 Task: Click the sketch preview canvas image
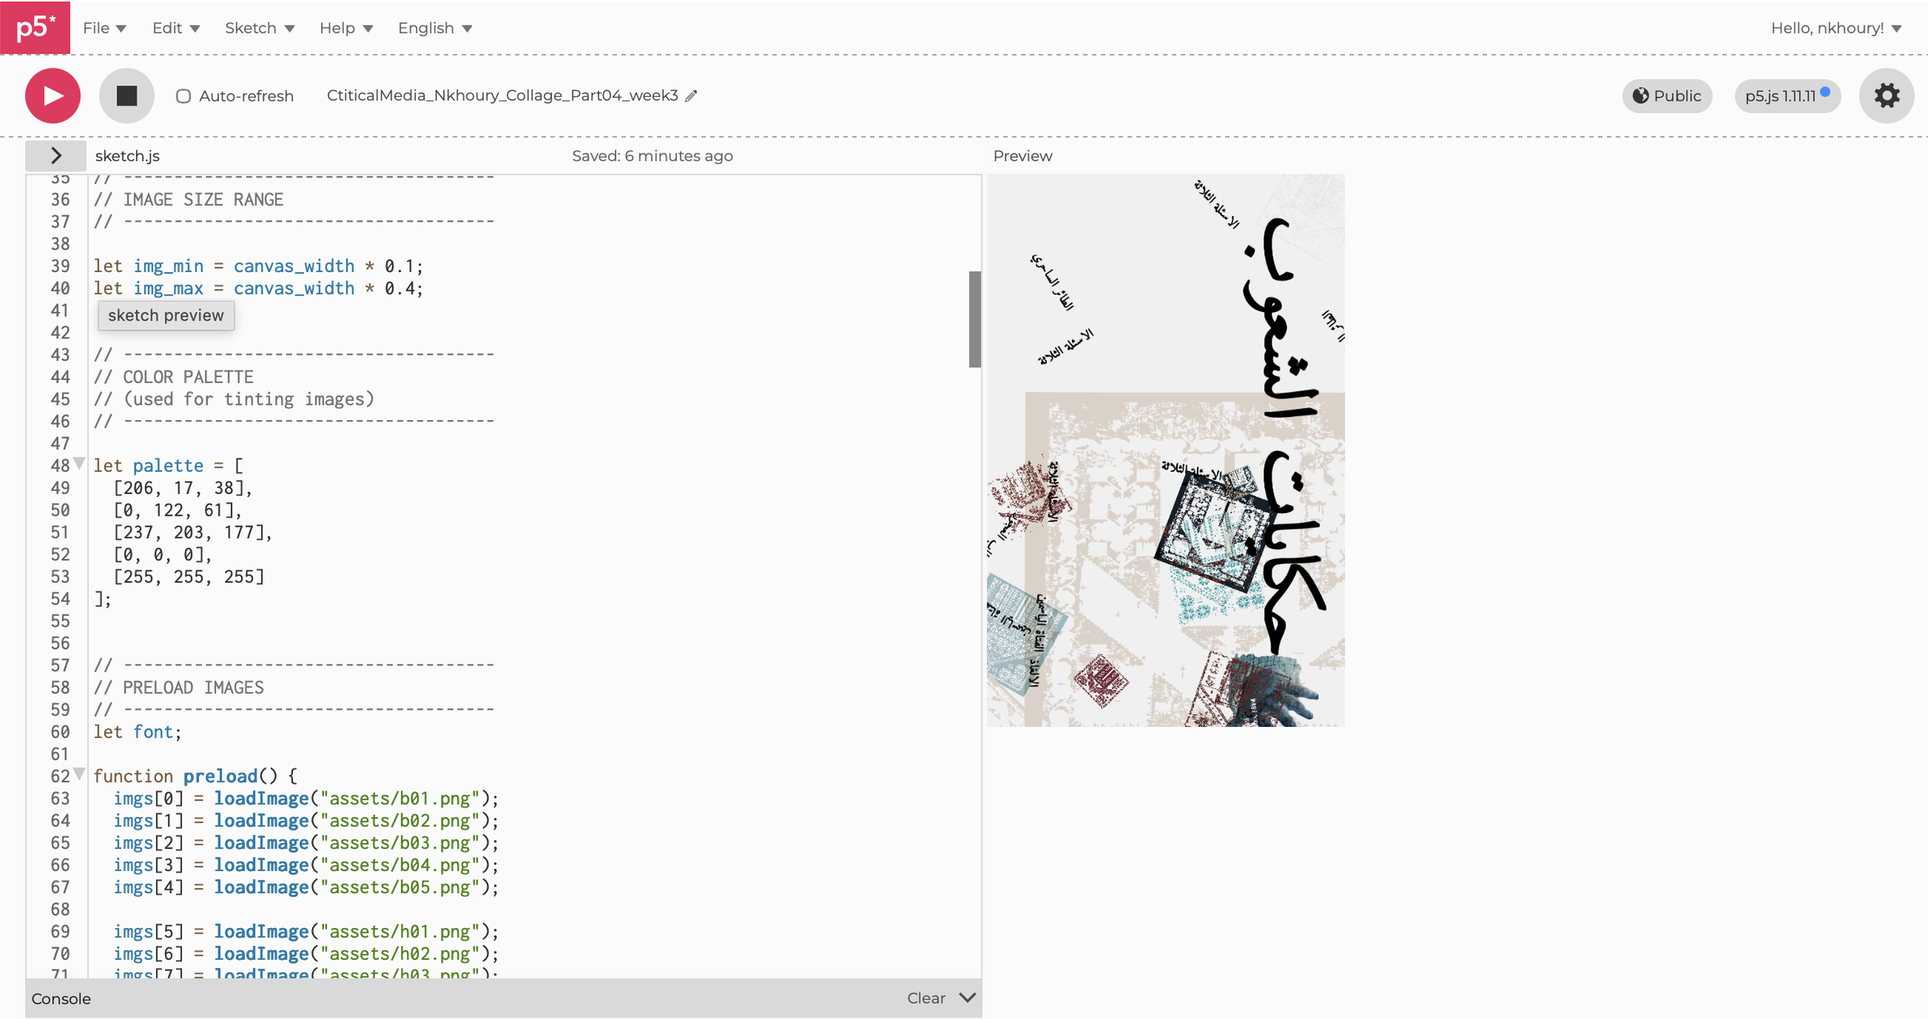pyautogui.click(x=1165, y=450)
